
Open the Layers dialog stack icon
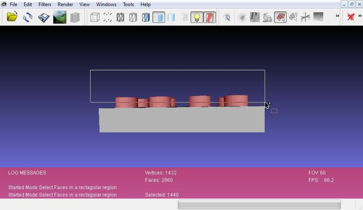click(x=75, y=17)
